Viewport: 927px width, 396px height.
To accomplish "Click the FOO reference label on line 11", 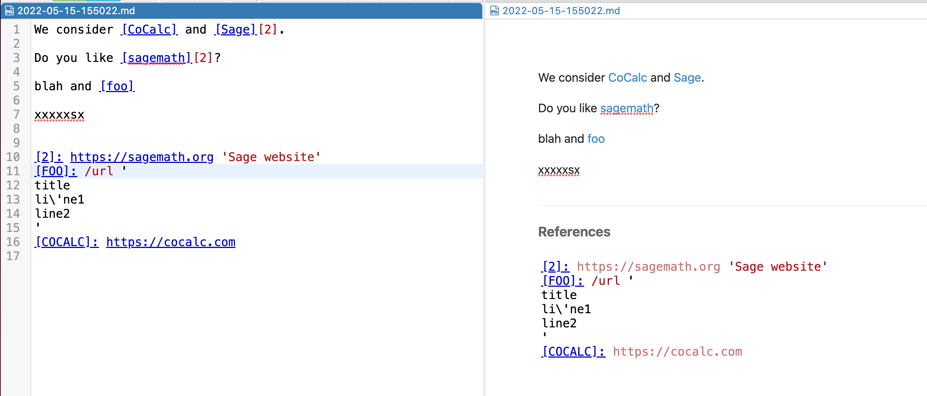I will pos(55,171).
